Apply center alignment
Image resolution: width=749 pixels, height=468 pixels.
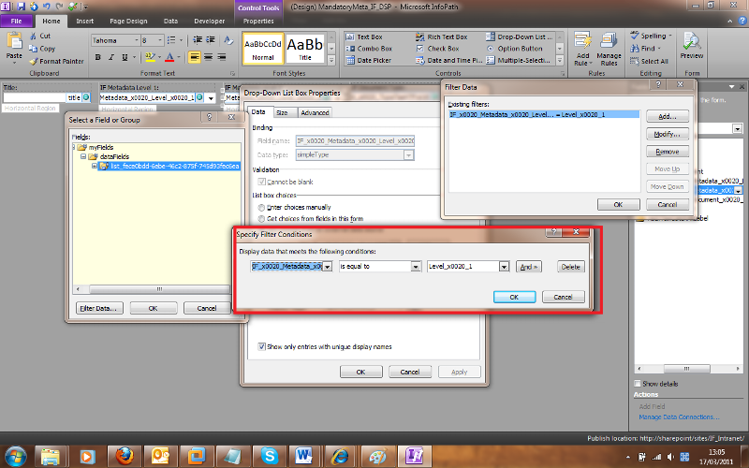tap(208, 57)
